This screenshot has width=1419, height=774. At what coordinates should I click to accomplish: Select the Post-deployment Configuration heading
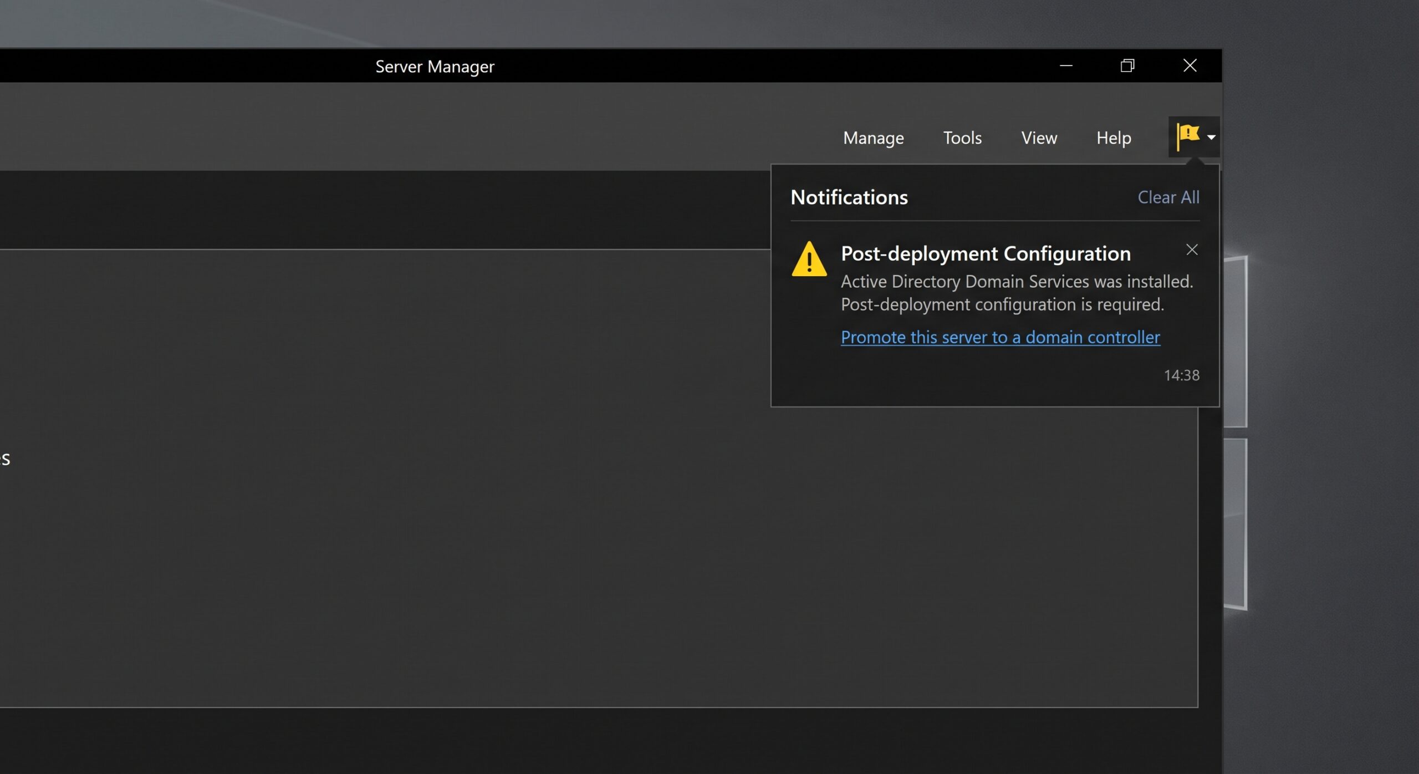986,253
